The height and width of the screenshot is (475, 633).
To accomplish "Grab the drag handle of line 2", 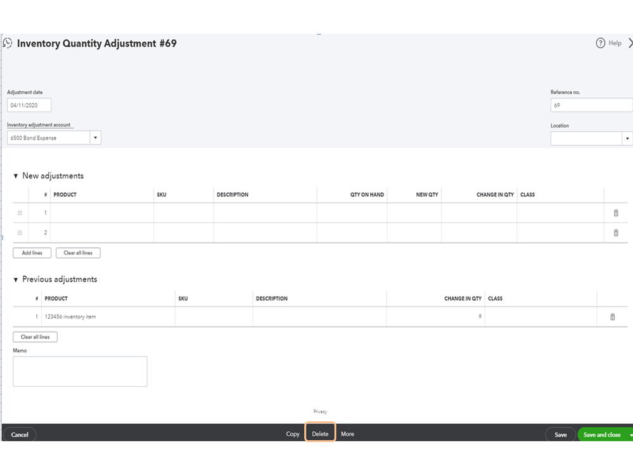I will (x=20, y=233).
